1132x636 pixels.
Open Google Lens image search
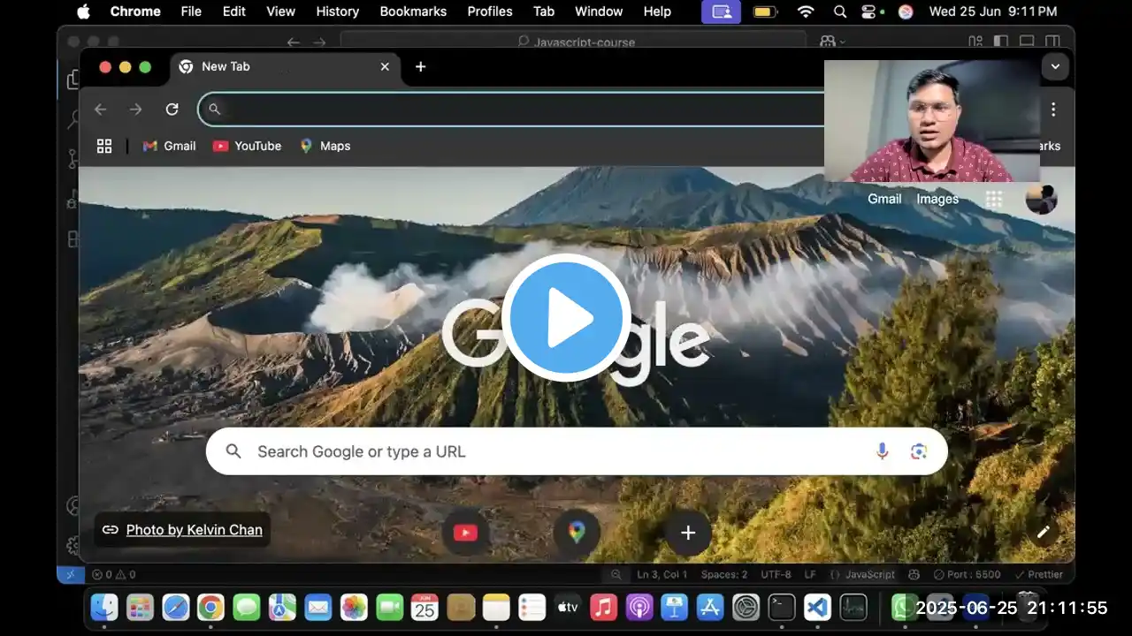(x=919, y=451)
